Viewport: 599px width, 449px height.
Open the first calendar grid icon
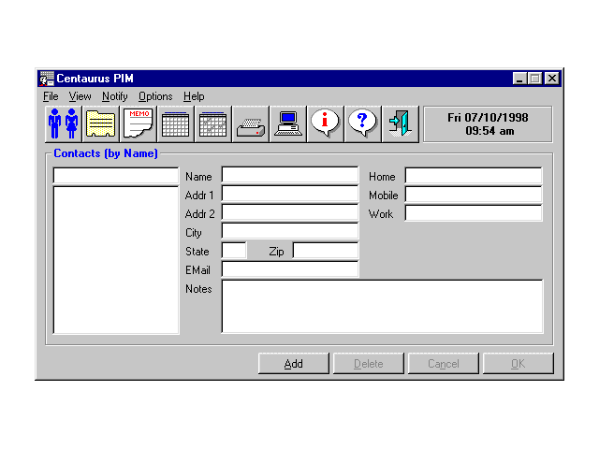point(175,123)
